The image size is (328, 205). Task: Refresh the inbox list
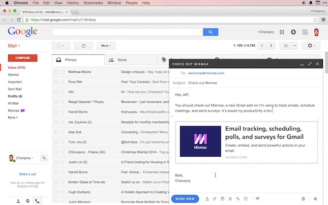(83, 45)
